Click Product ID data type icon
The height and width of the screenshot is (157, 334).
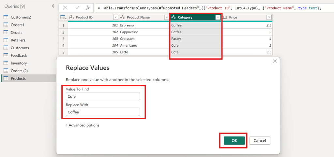tap(72, 17)
